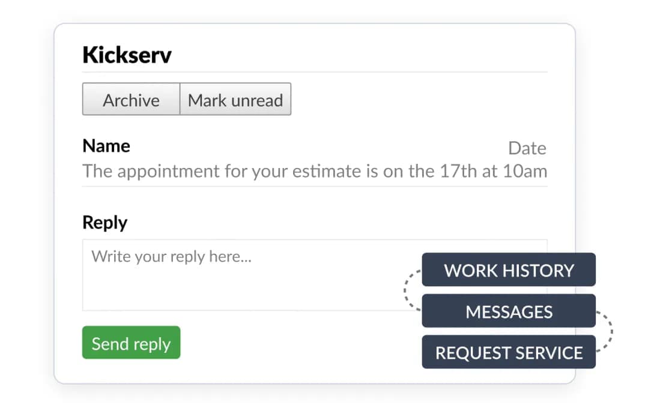Click the divider line under Kickserv title
Viewport: 645px width, 420px height.
[x=314, y=72]
